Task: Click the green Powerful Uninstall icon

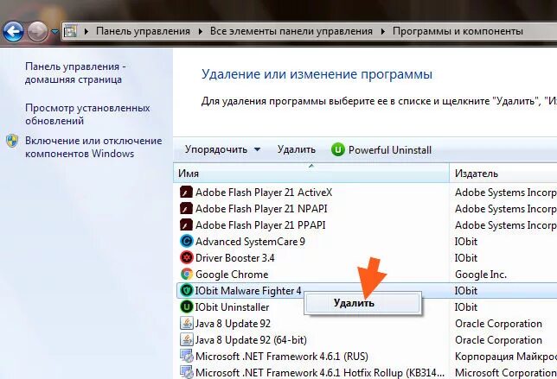Action: [x=338, y=149]
